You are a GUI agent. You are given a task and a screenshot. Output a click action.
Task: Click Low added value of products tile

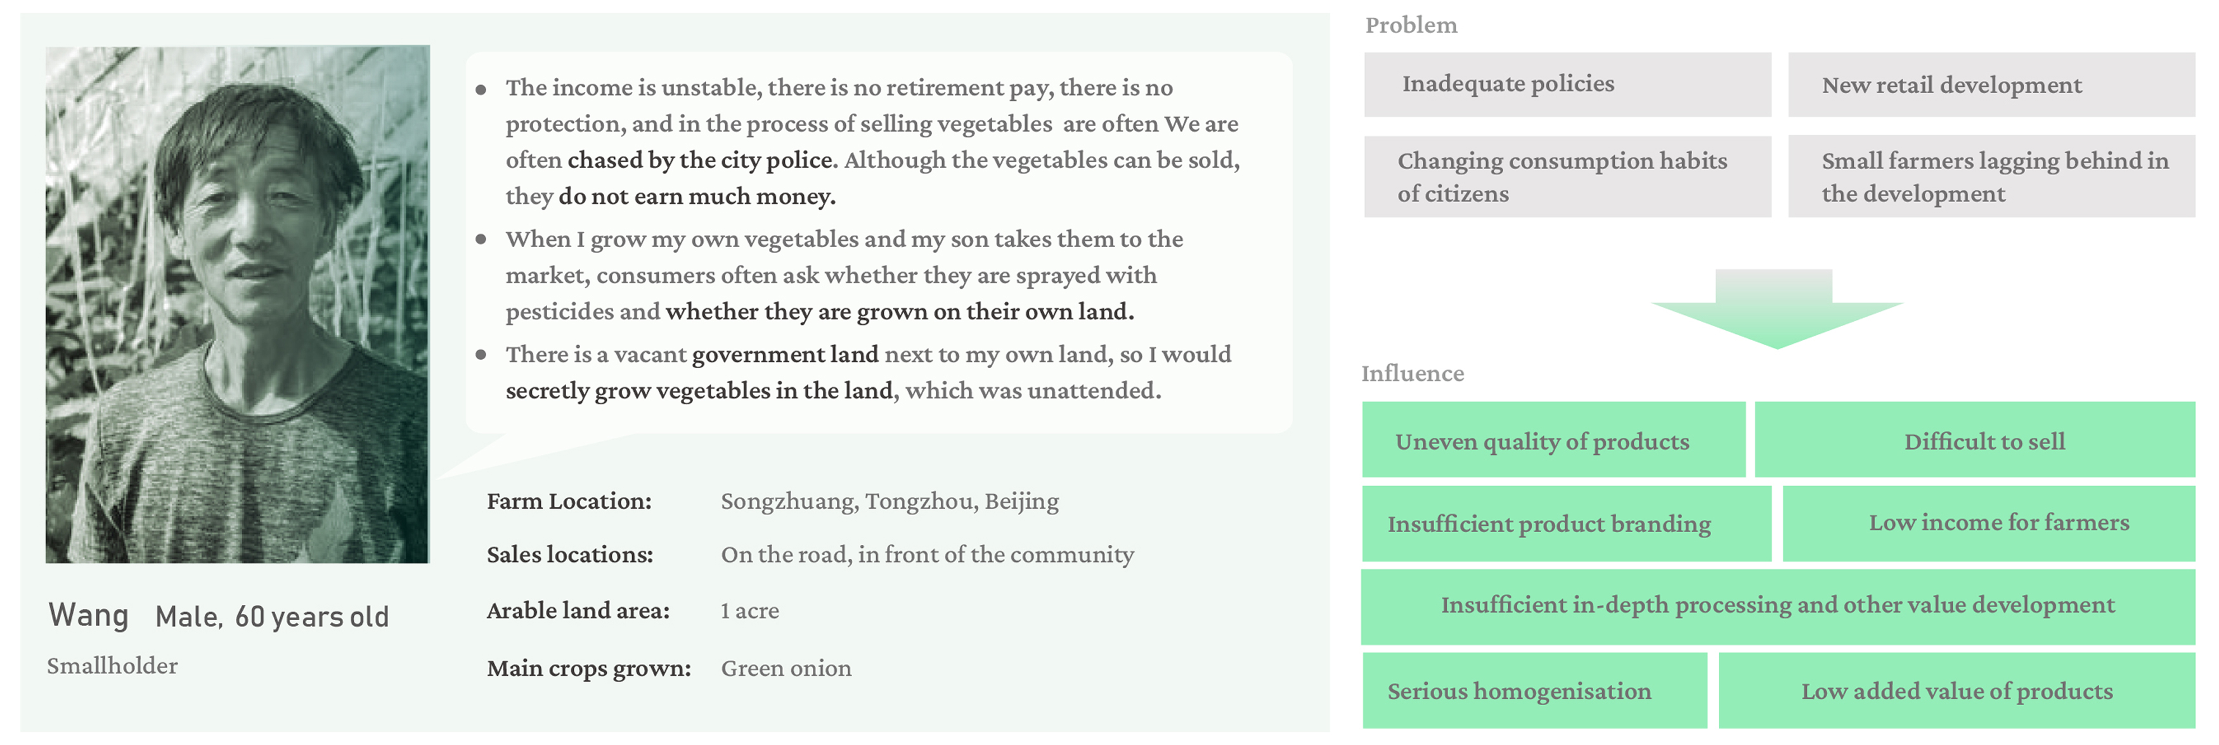click(x=1957, y=691)
